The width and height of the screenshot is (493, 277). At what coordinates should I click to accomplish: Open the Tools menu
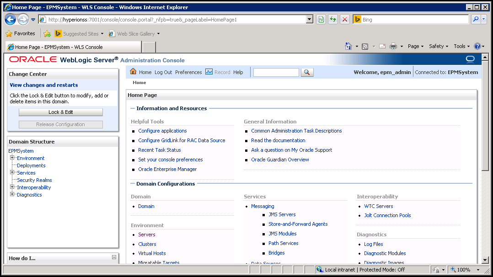click(x=461, y=46)
